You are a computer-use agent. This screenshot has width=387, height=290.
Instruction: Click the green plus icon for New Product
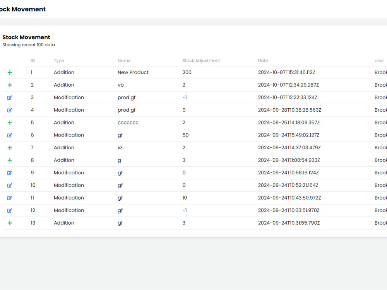tap(10, 73)
